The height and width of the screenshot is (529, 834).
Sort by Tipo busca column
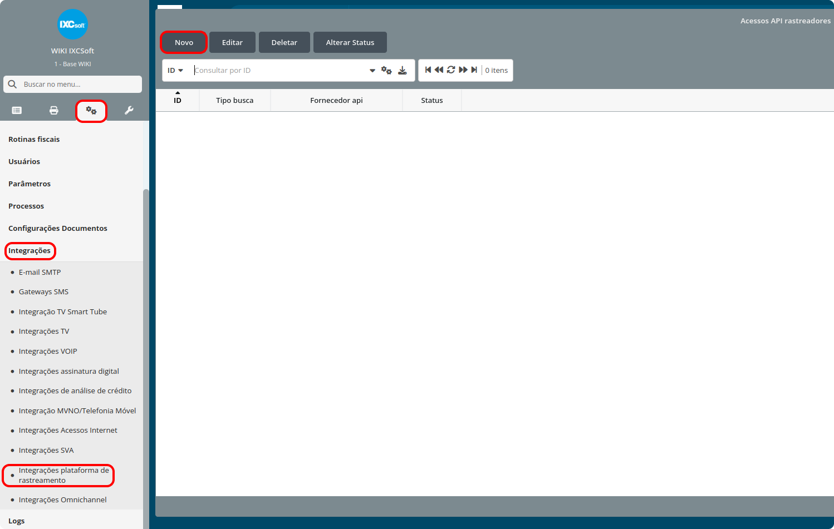pyautogui.click(x=235, y=100)
